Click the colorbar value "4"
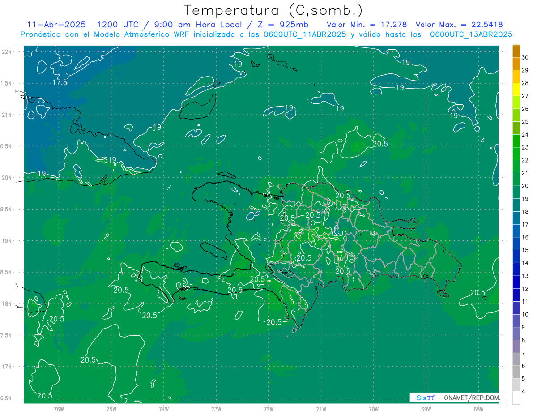 tap(524, 391)
